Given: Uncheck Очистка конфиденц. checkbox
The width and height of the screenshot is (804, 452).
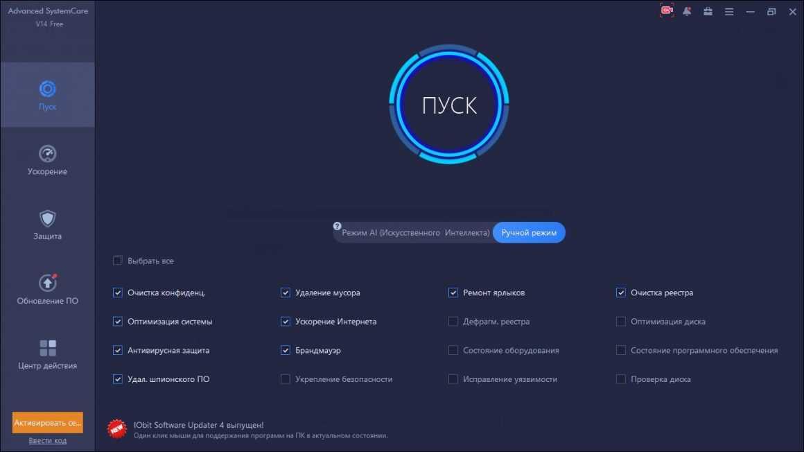Looking at the screenshot, I should (x=117, y=293).
